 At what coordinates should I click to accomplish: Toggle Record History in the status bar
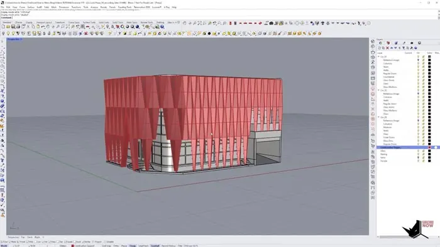click(x=168, y=246)
